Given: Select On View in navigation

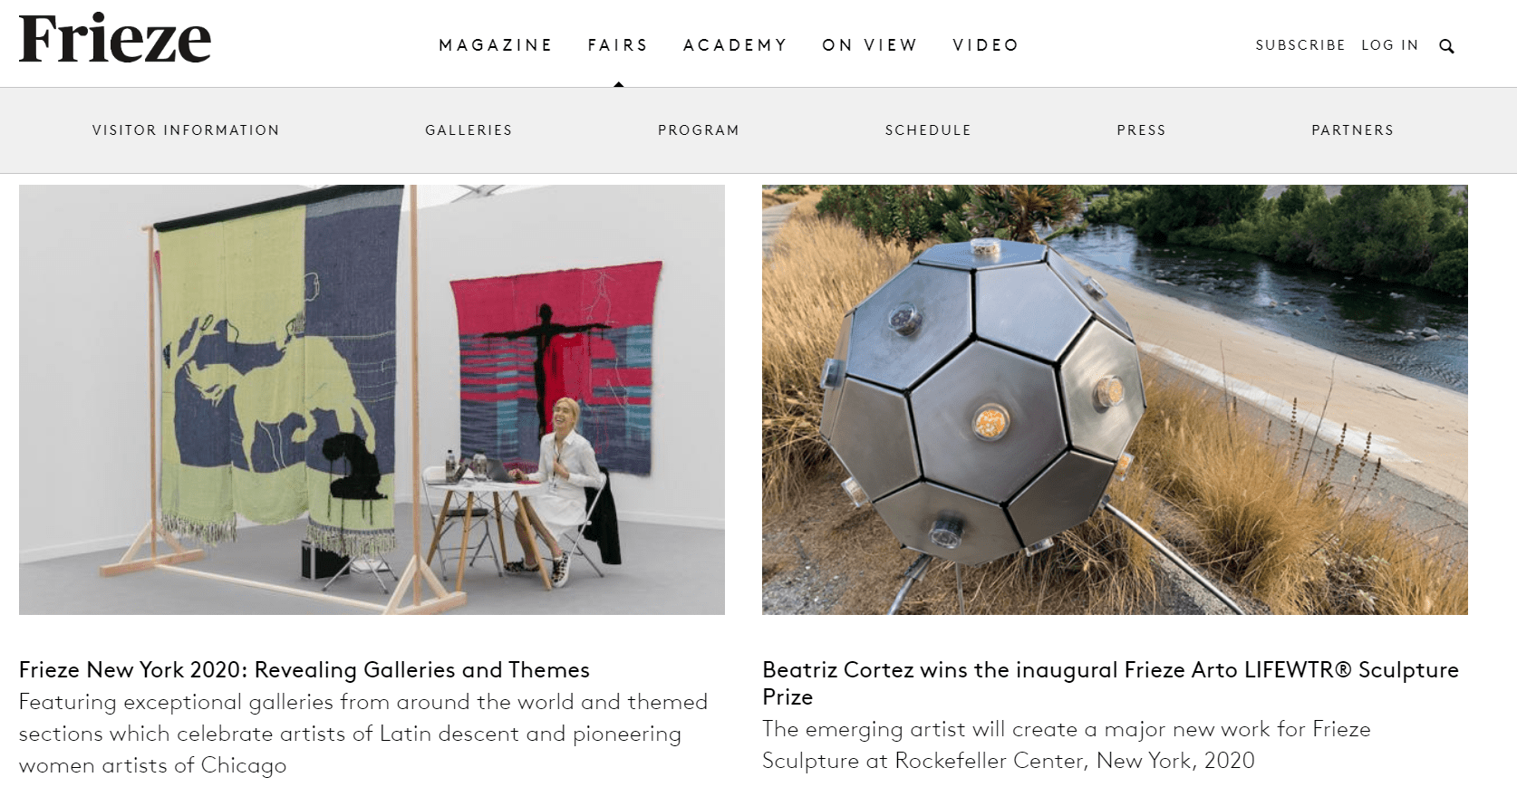Looking at the screenshot, I should pyautogui.click(x=870, y=45).
